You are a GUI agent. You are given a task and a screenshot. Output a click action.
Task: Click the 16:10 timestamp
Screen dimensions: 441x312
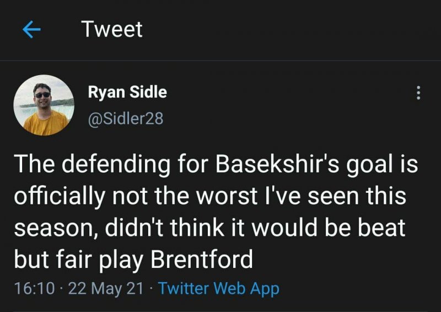[x=34, y=288]
